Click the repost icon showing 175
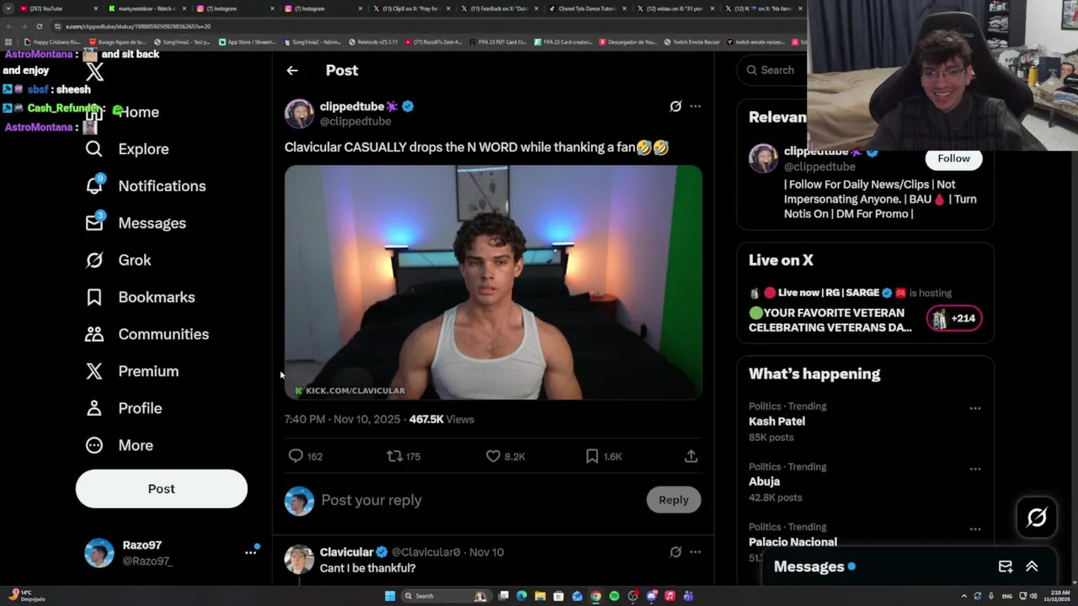Screen dimensions: 1078x606 394,456
